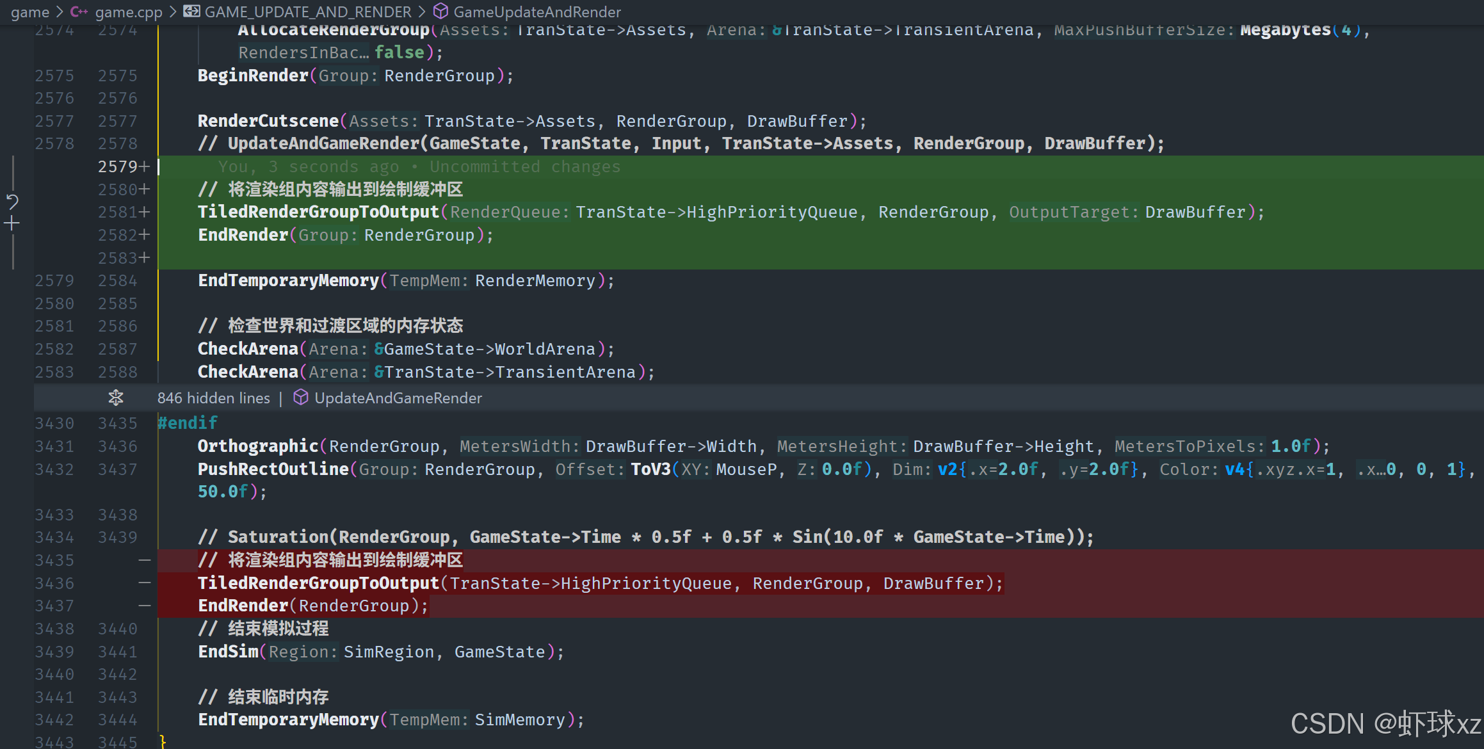This screenshot has width=1484, height=749.
Task: Click the Uncommitted changes blame annotation
Action: (x=525, y=166)
